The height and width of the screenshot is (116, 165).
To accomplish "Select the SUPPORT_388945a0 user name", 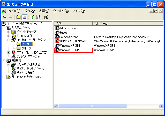I will tap(72, 41).
